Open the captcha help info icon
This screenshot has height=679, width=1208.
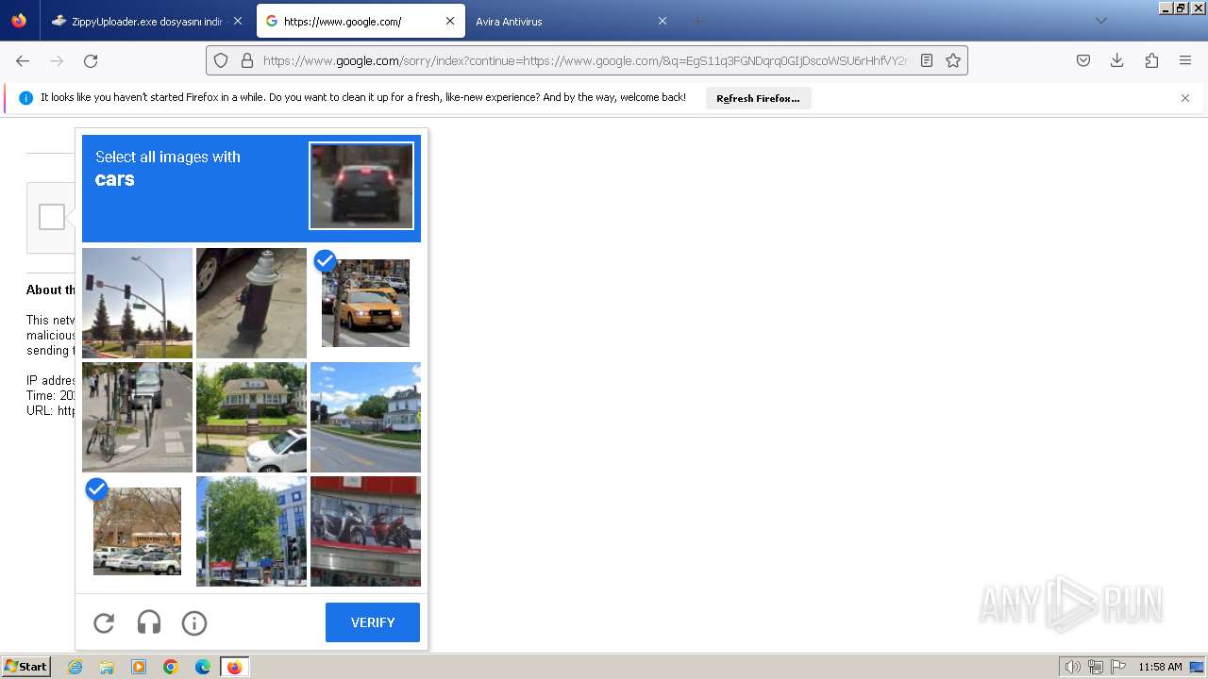[194, 622]
